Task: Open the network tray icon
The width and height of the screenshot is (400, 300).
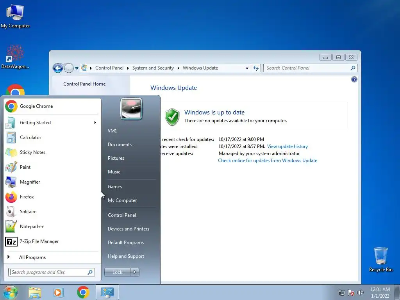Action: tap(341, 293)
